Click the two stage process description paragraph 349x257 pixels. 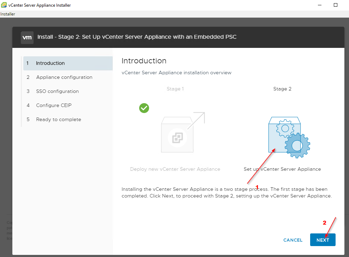pyautogui.click(x=226, y=193)
